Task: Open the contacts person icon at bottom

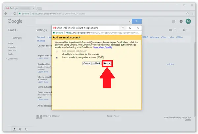Action: pyautogui.click(x=14, y=129)
